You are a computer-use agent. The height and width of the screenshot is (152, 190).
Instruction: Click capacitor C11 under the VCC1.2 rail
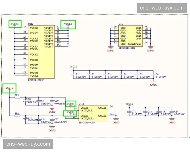pyautogui.click(x=129, y=113)
